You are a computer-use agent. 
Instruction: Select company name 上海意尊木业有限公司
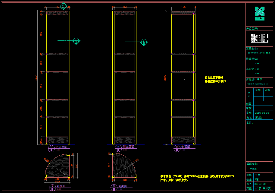257,84
